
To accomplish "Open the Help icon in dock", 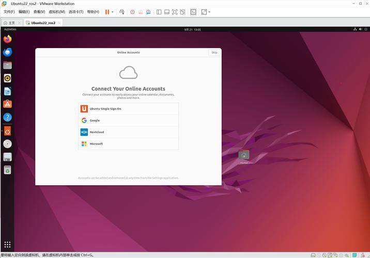I will 8,117.
